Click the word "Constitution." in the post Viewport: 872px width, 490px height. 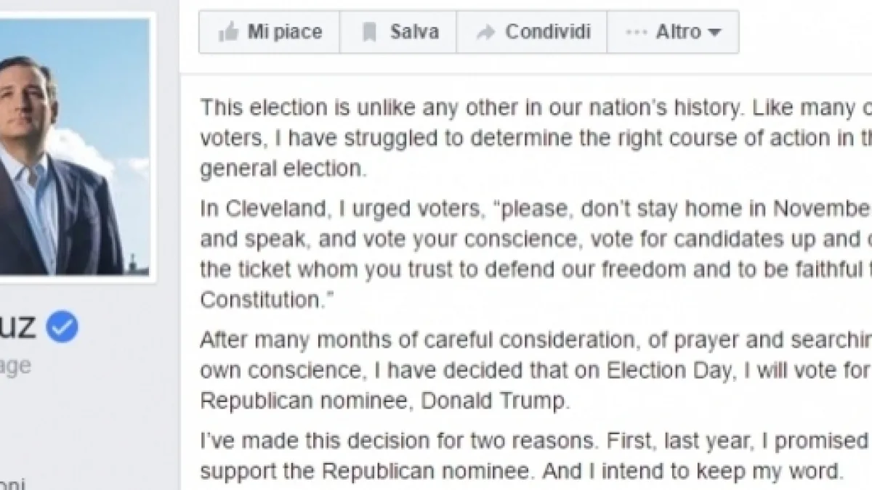pos(262,298)
